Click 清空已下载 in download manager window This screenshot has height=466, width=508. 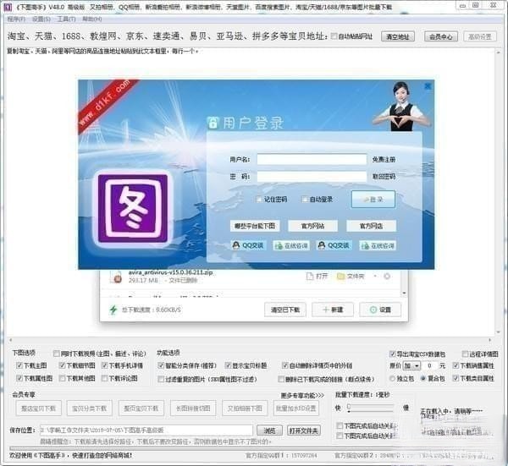(x=285, y=310)
